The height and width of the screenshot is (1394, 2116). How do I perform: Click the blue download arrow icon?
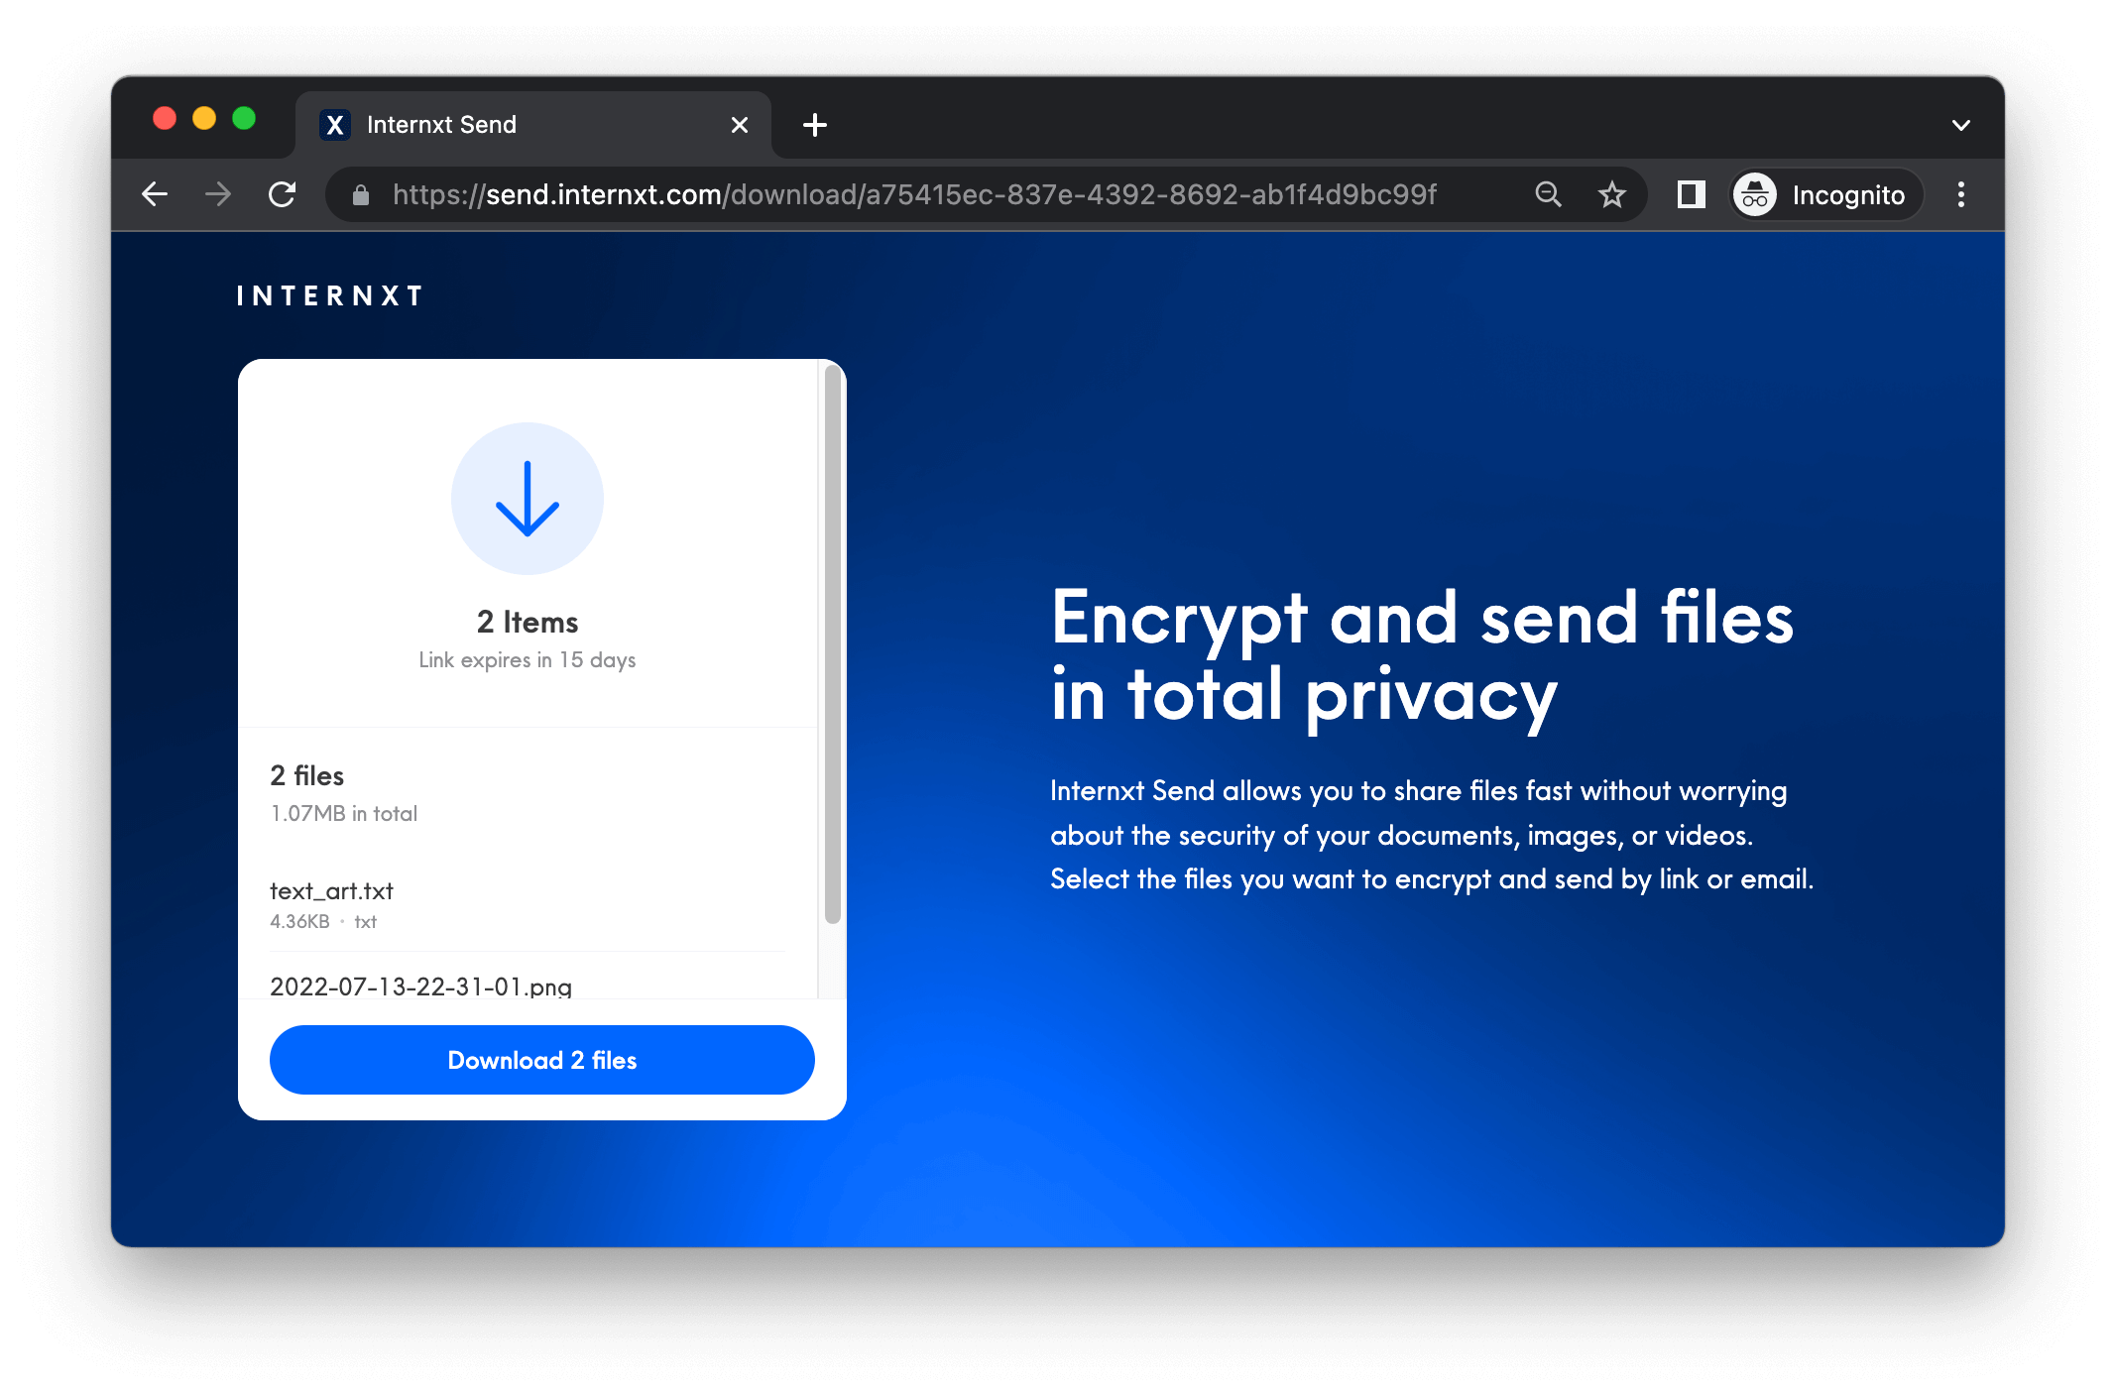tap(527, 499)
